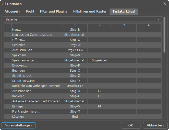Viewport: 169px width, 130px height.
Task: Click the Strg+S shortcut cell
Action: tap(75, 55)
